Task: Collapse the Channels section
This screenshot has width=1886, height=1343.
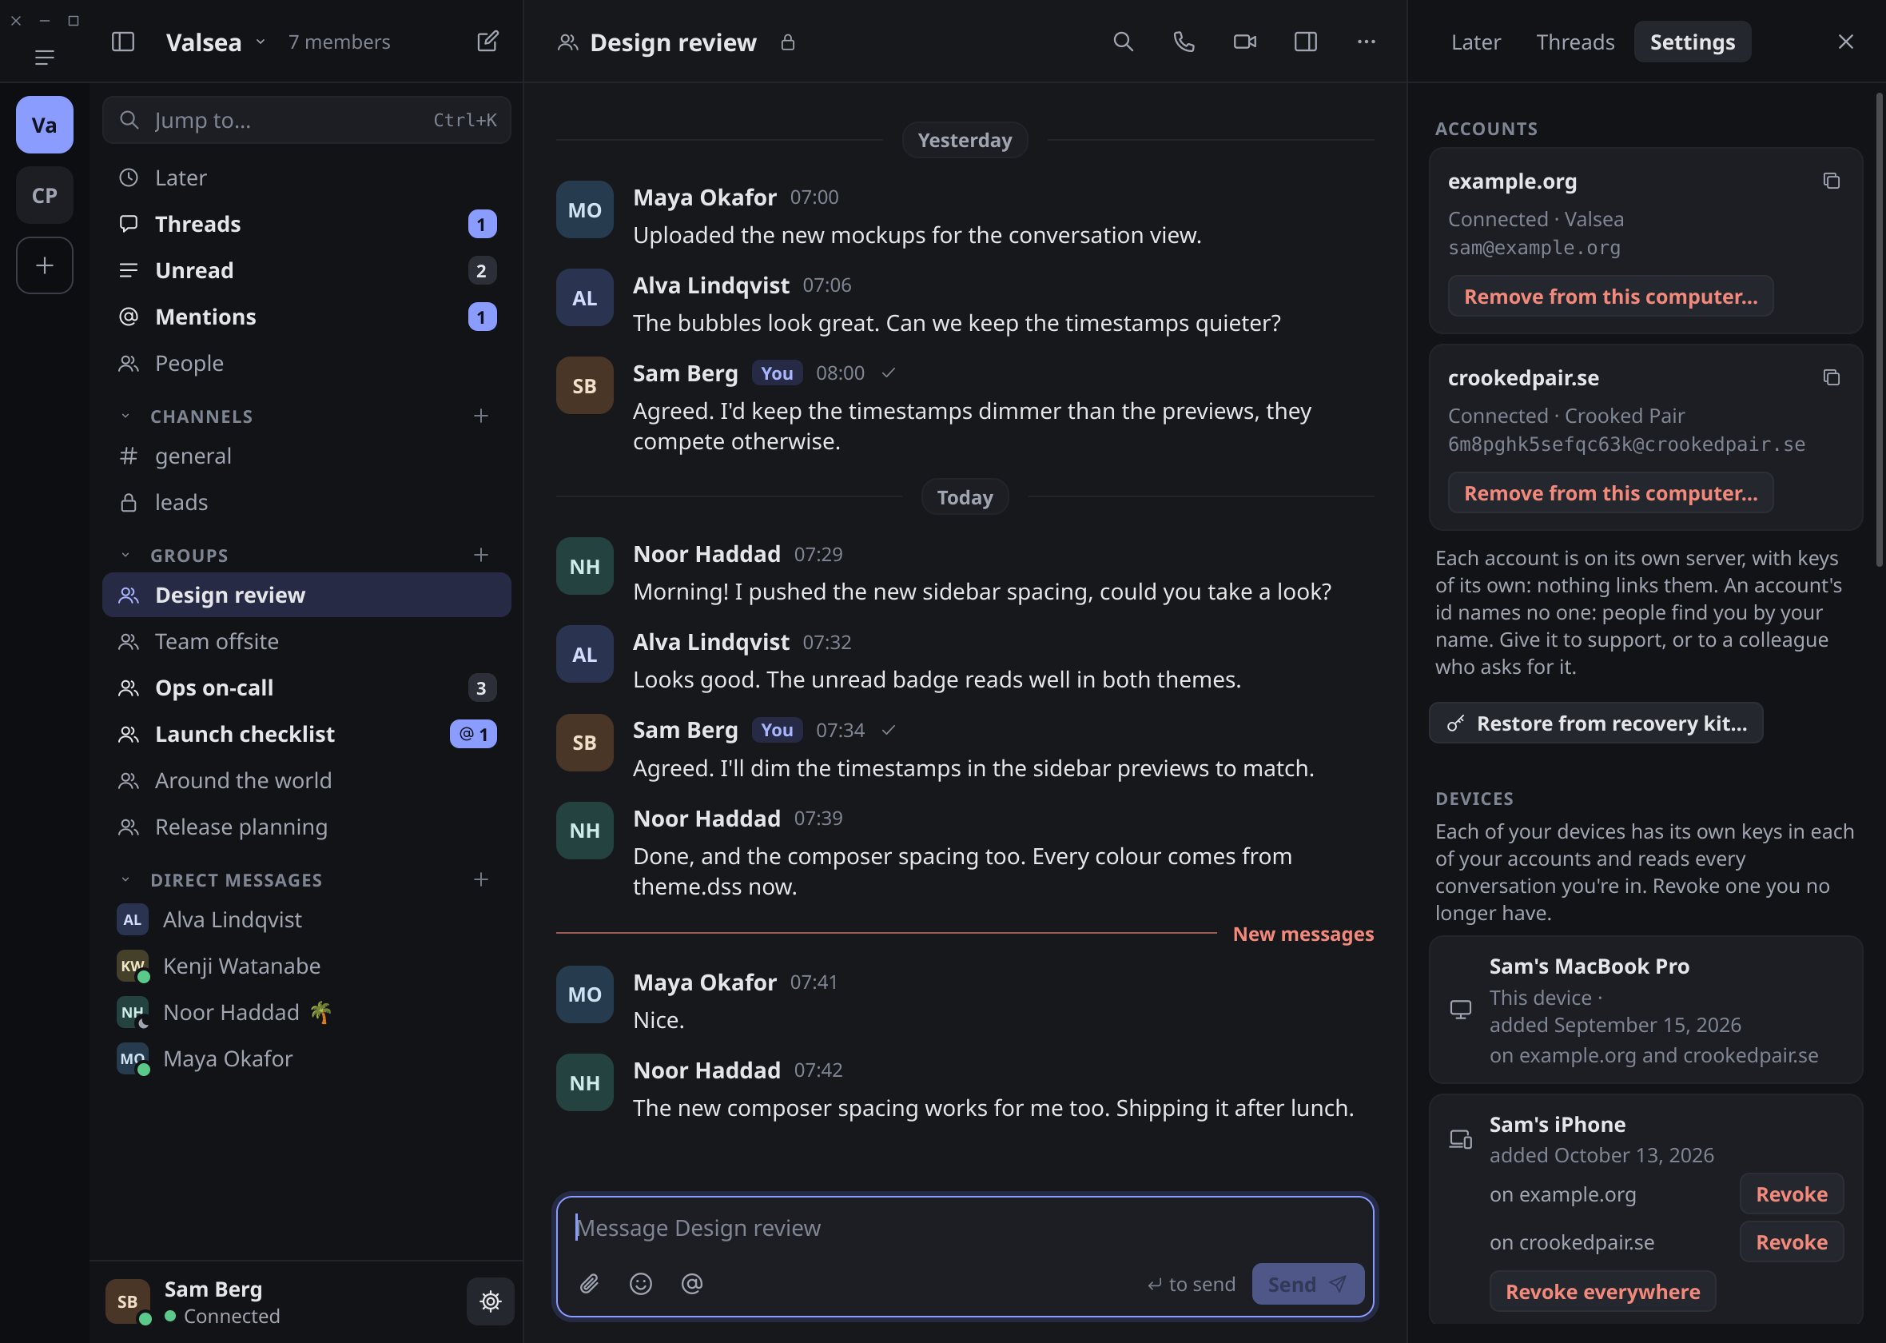Action: [x=125, y=416]
